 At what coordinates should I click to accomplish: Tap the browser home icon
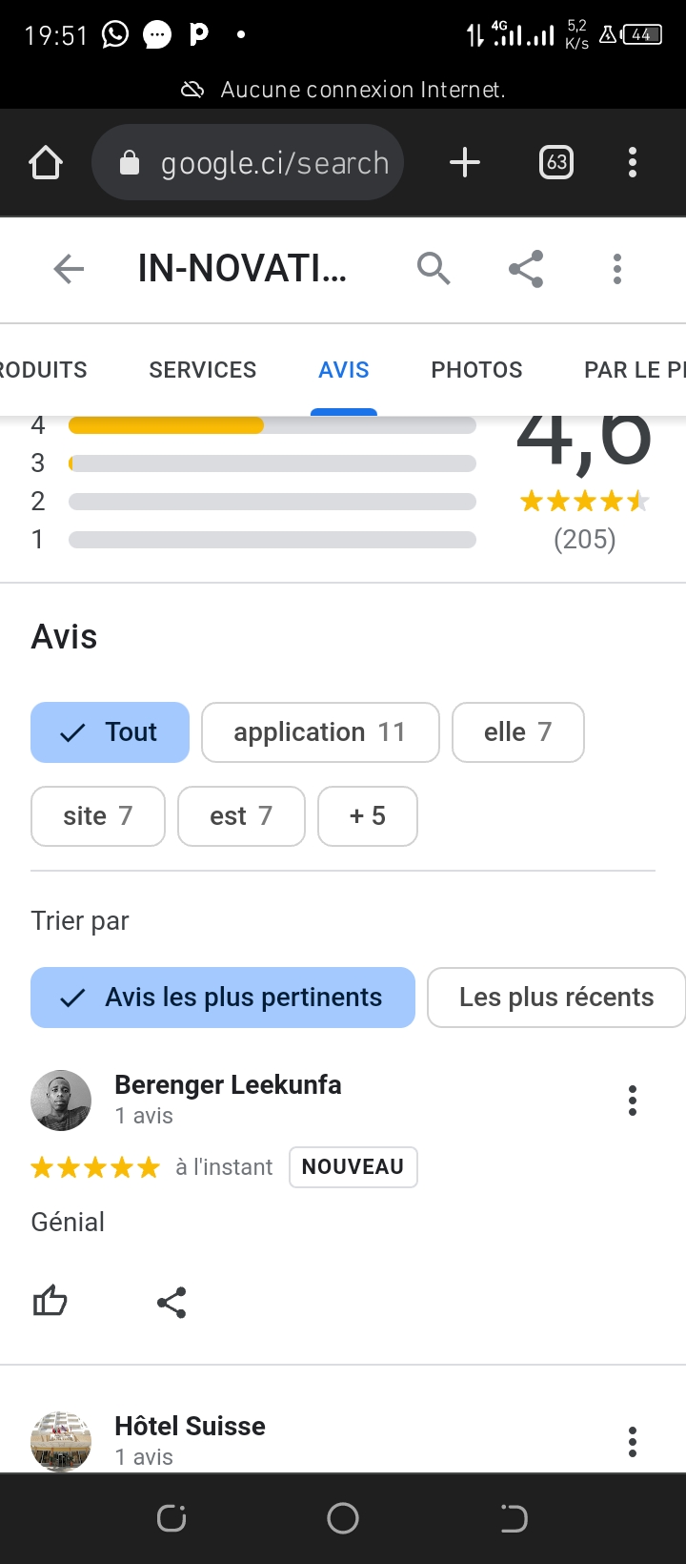coord(46,163)
